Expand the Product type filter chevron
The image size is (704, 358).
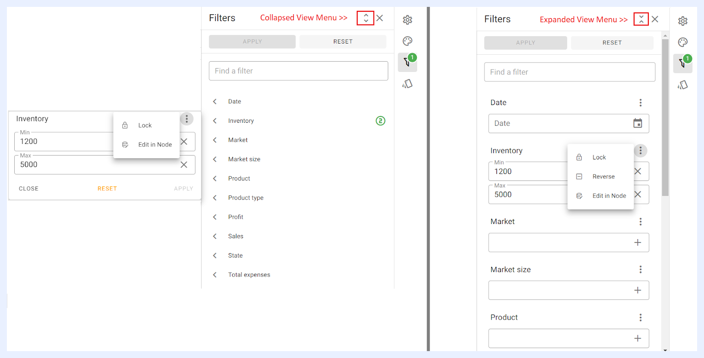(x=215, y=198)
